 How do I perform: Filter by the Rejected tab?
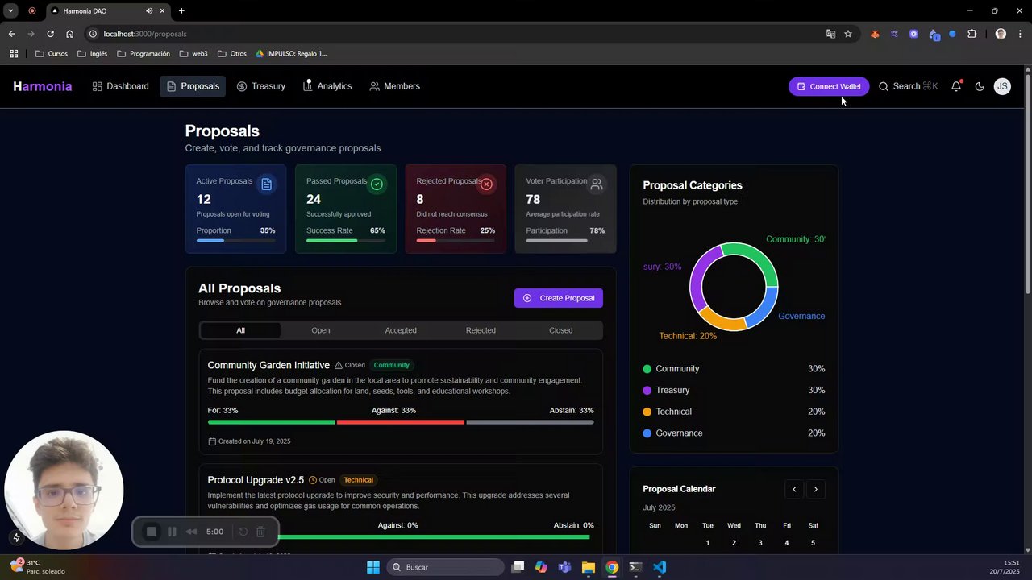point(481,330)
